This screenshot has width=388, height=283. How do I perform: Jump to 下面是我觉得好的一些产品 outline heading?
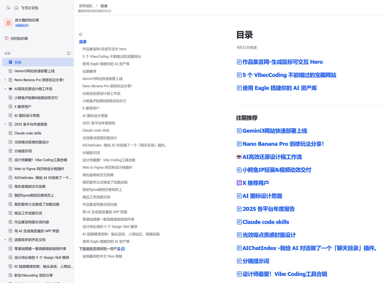102,249
